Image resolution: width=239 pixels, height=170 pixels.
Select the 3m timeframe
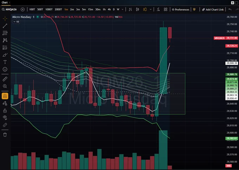point(78,9)
